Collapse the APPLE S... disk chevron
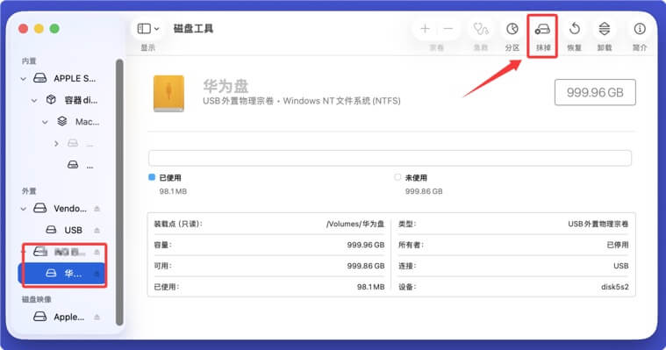The width and height of the screenshot is (666, 350). [24, 79]
